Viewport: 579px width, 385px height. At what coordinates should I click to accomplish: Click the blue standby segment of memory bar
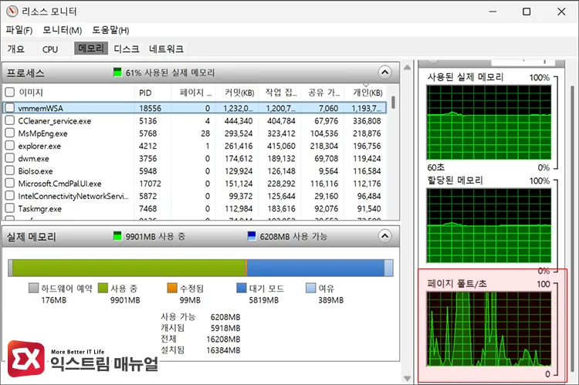pyautogui.click(x=315, y=268)
